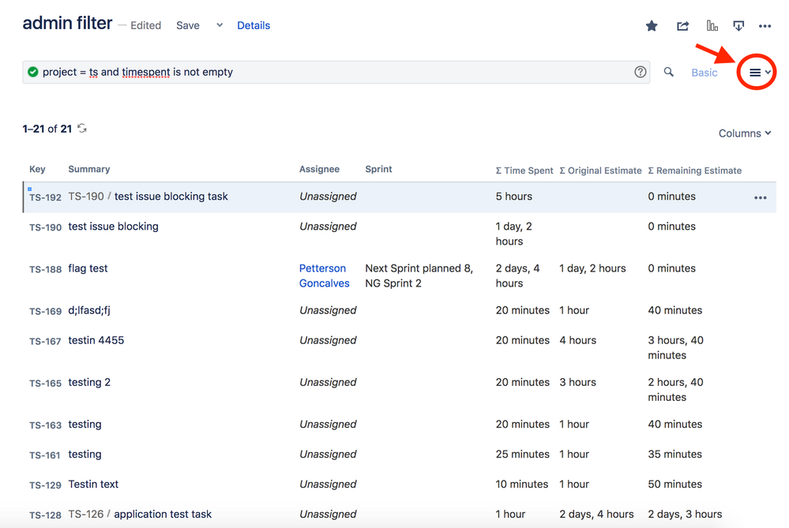Image resolution: width=789 pixels, height=528 pixels.
Task: Click the share filter icon
Action: click(682, 26)
